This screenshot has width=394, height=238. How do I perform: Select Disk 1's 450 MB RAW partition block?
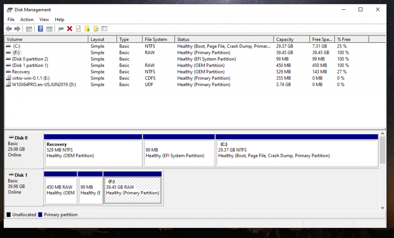61,188
